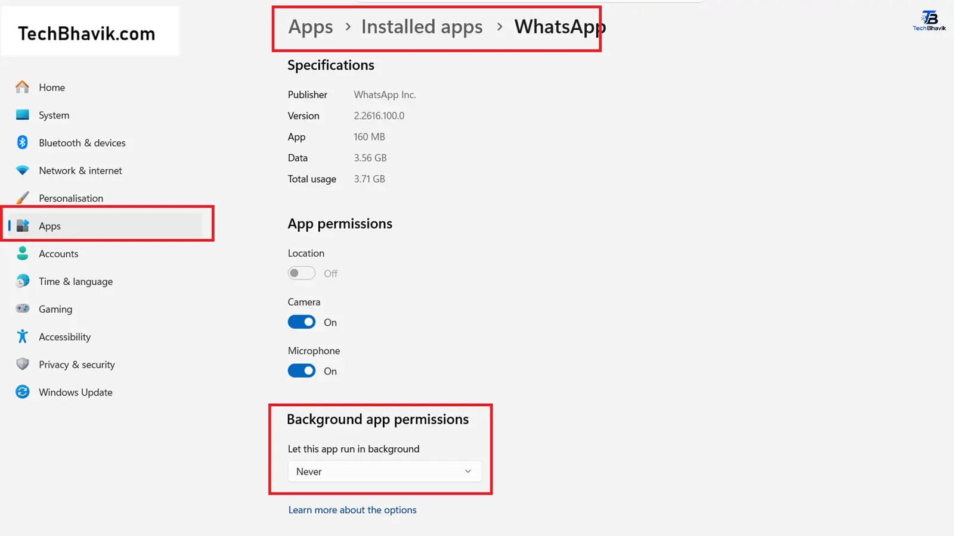Click the Apps icon in sidebar

click(x=23, y=226)
